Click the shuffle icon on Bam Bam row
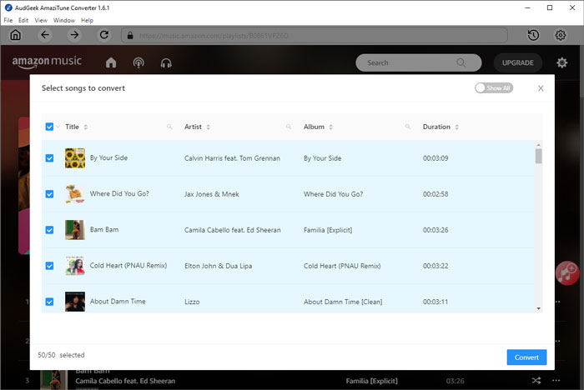 pos(536,380)
